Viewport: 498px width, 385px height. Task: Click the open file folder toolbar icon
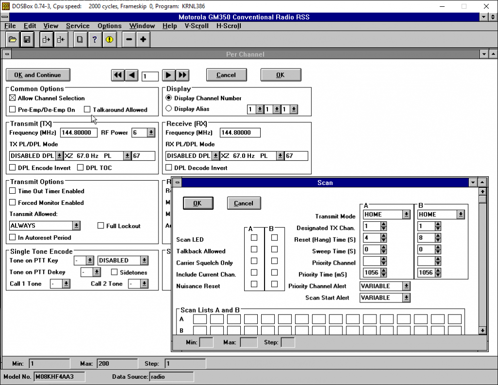pyautogui.click(x=13, y=40)
